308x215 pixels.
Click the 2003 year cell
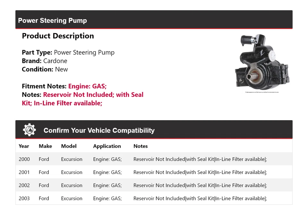24,198
